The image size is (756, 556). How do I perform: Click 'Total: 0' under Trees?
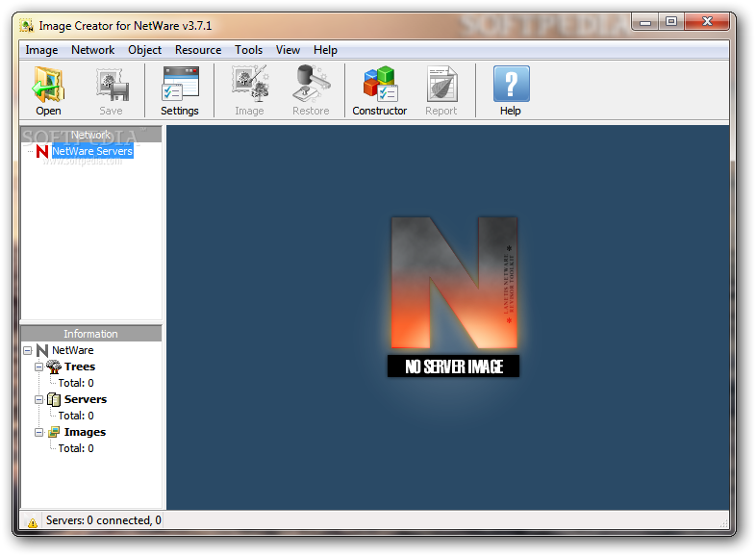[76, 384]
